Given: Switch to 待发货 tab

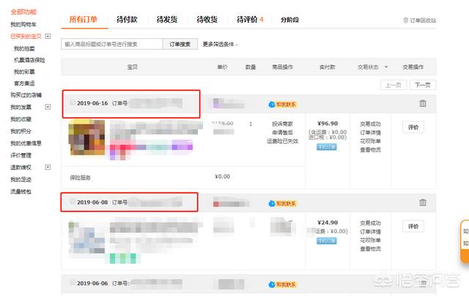Looking at the screenshot, I should [x=167, y=20].
